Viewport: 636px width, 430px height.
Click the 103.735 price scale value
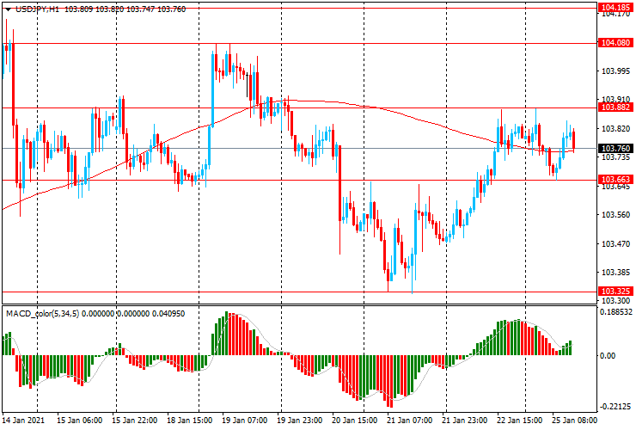pyautogui.click(x=615, y=157)
